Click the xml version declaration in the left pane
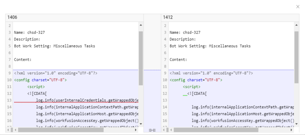The width and height of the screenshot is (305, 135). click(56, 73)
